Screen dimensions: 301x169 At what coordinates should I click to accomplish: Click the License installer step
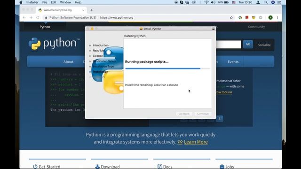(98, 56)
